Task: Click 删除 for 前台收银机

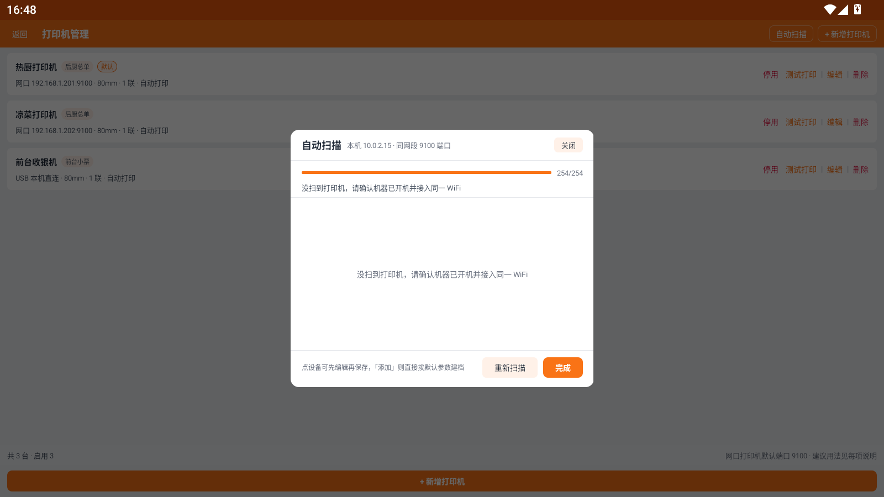Action: point(860,170)
